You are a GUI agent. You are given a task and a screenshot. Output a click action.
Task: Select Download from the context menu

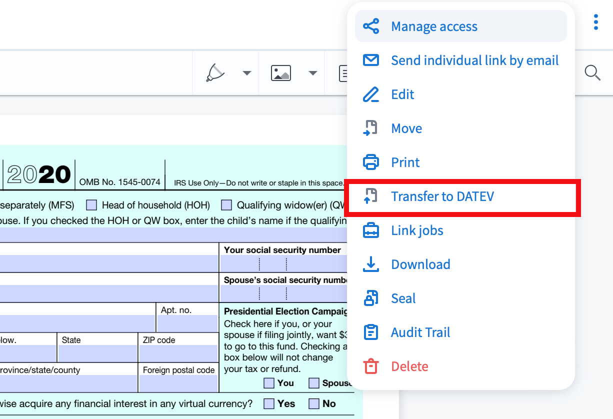(x=420, y=264)
